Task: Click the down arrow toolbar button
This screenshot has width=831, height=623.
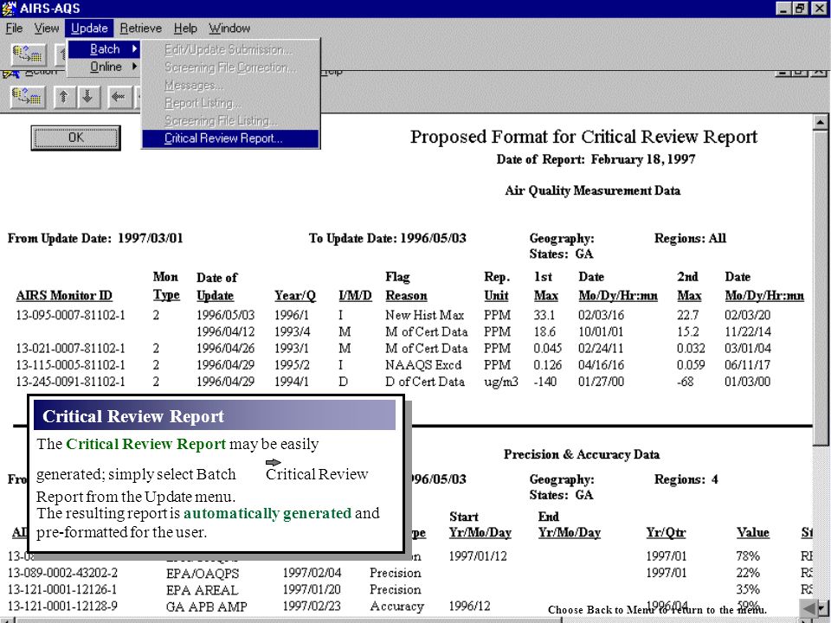Action: click(88, 97)
